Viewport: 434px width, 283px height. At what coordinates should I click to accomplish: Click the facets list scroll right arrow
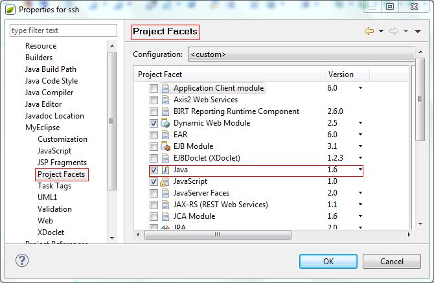[409, 235]
